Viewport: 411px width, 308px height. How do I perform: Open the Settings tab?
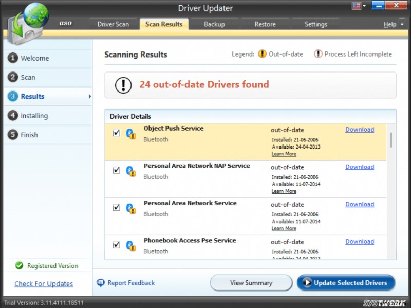pyautogui.click(x=316, y=24)
